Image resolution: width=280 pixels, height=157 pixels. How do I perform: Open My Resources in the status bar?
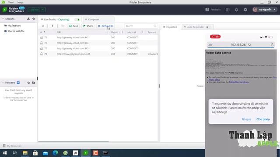[12, 146]
